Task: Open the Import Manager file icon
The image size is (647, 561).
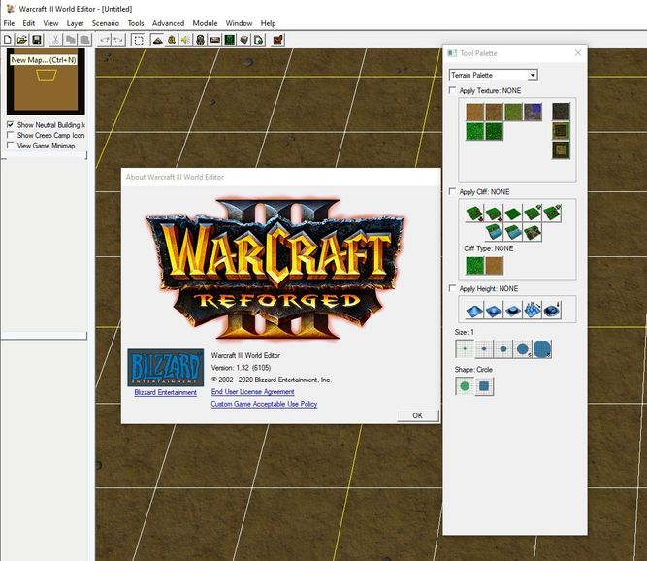Action: coord(259,40)
